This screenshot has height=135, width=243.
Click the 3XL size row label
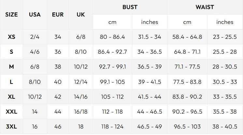(x=11, y=127)
